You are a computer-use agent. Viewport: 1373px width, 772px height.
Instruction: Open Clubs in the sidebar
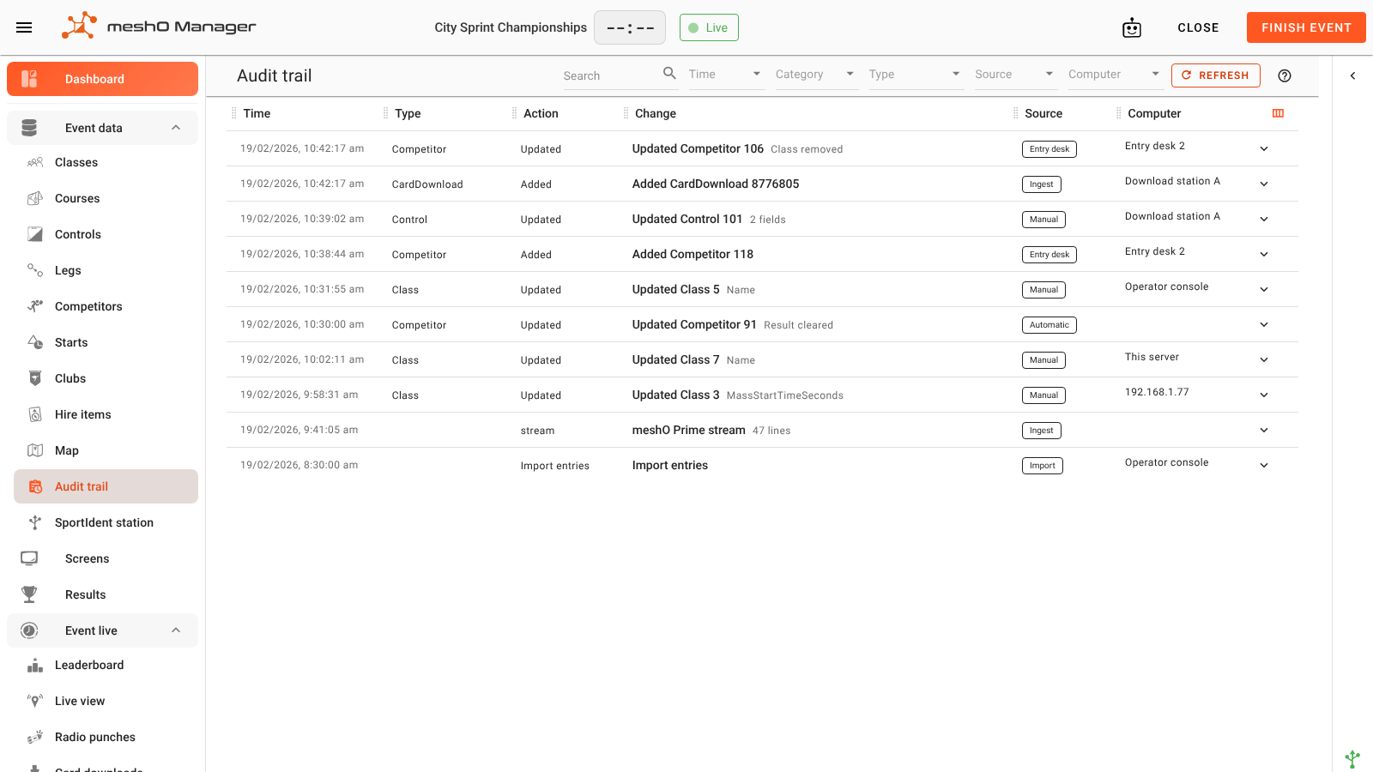(106, 378)
